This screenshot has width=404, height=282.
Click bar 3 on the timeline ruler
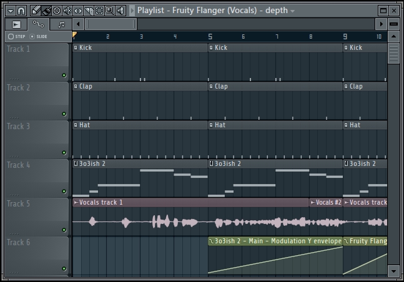pyautogui.click(x=142, y=37)
